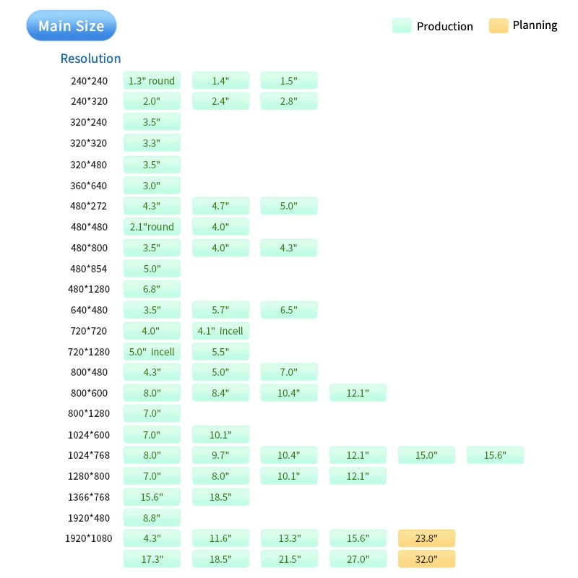Click the 3.3" size for 320*320
Viewport: 578px width, 578px height.
click(152, 143)
